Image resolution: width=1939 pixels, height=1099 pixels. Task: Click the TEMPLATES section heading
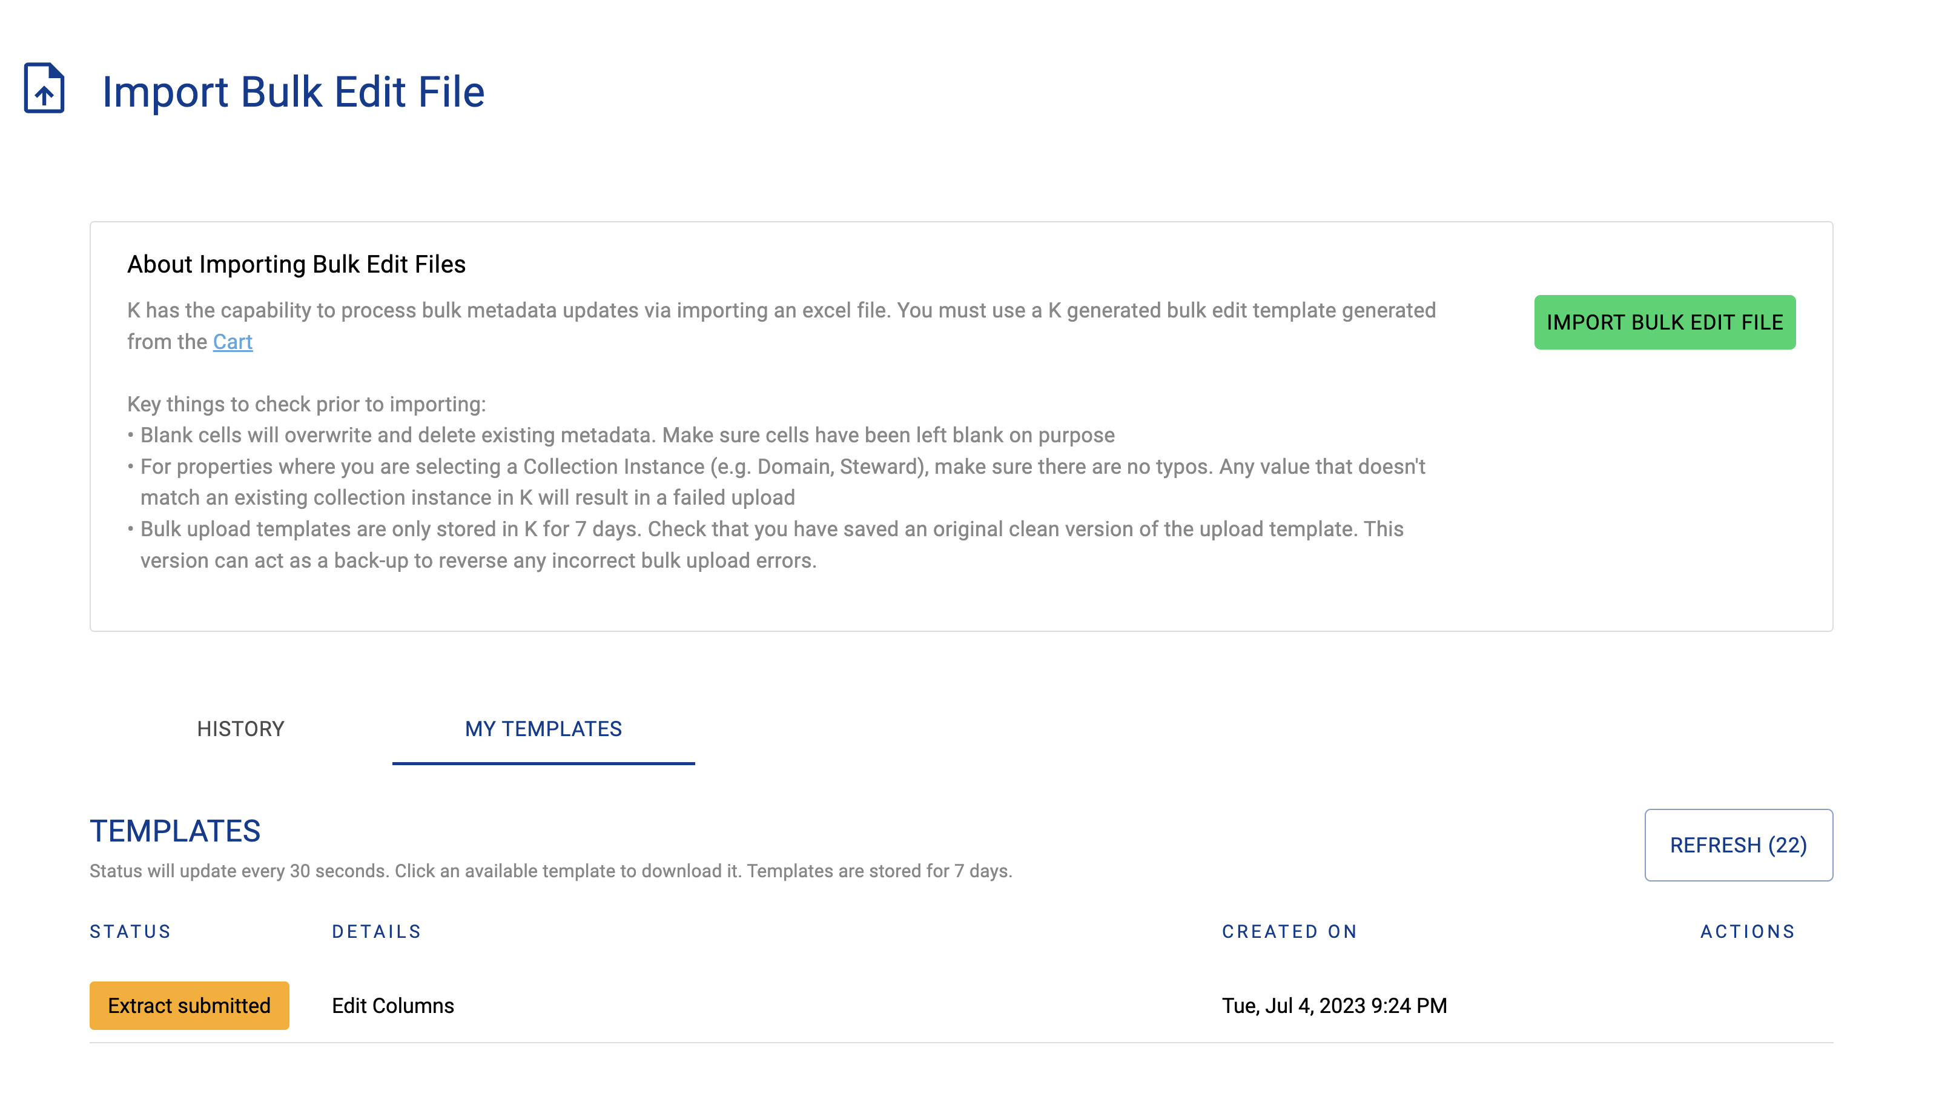pyautogui.click(x=175, y=831)
